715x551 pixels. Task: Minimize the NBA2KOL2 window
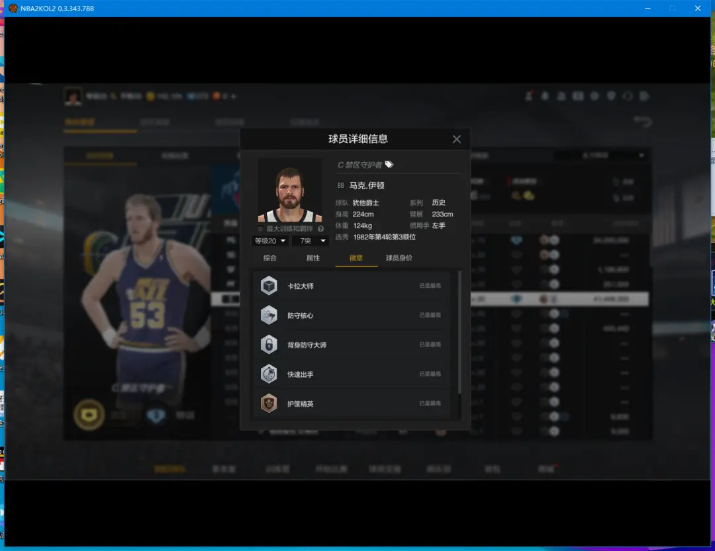point(647,8)
